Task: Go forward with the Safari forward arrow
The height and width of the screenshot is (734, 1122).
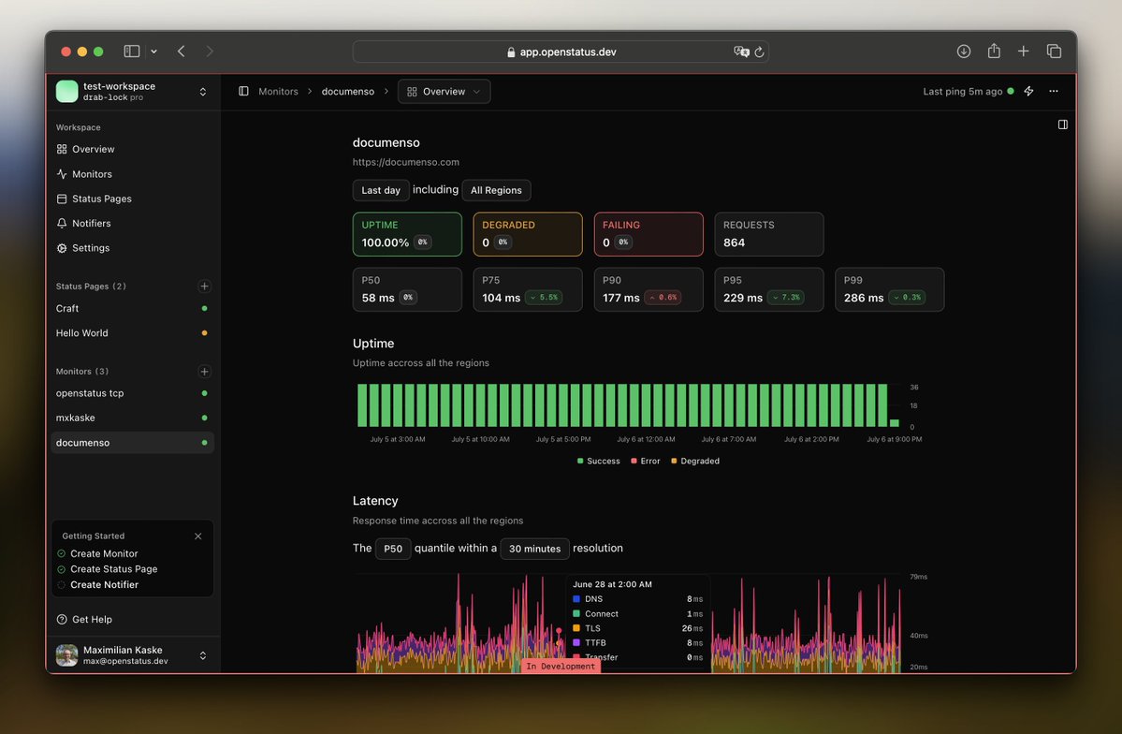Action: coord(209,51)
